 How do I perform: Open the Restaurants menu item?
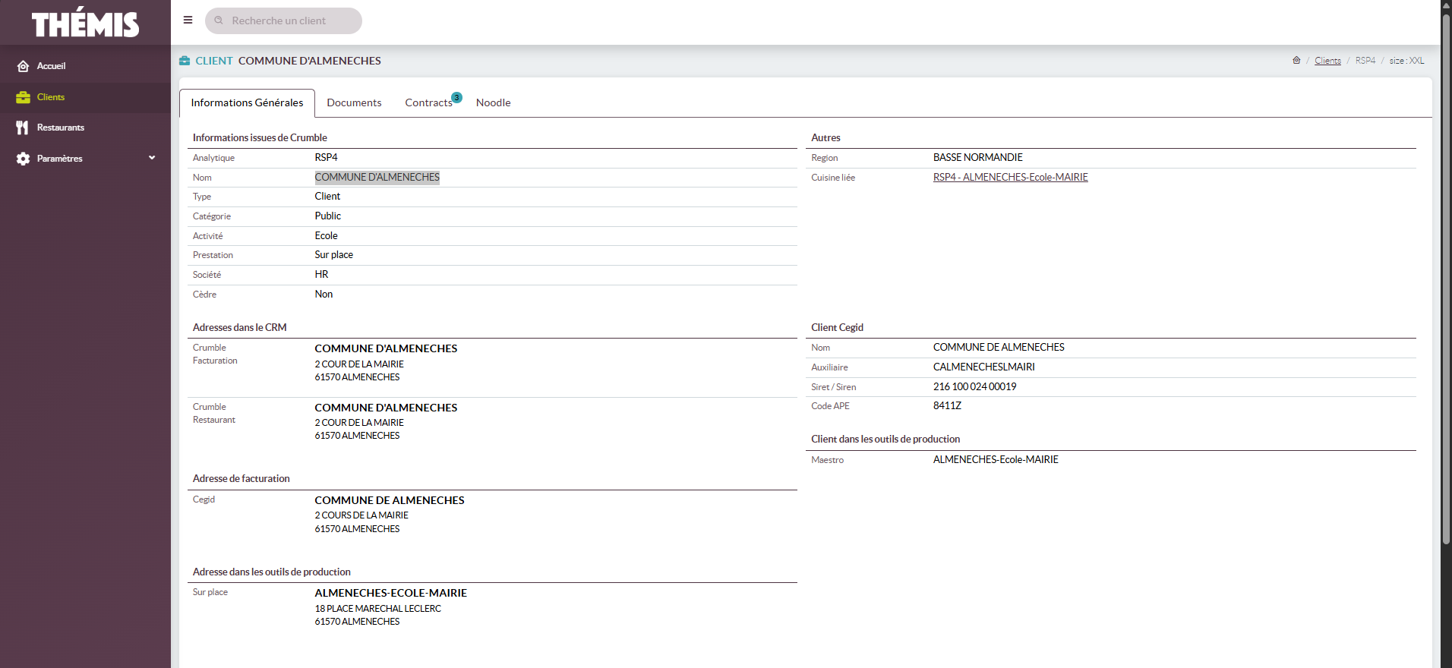pos(85,128)
